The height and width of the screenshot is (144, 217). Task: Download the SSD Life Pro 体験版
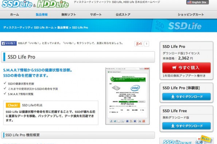click(186, 96)
